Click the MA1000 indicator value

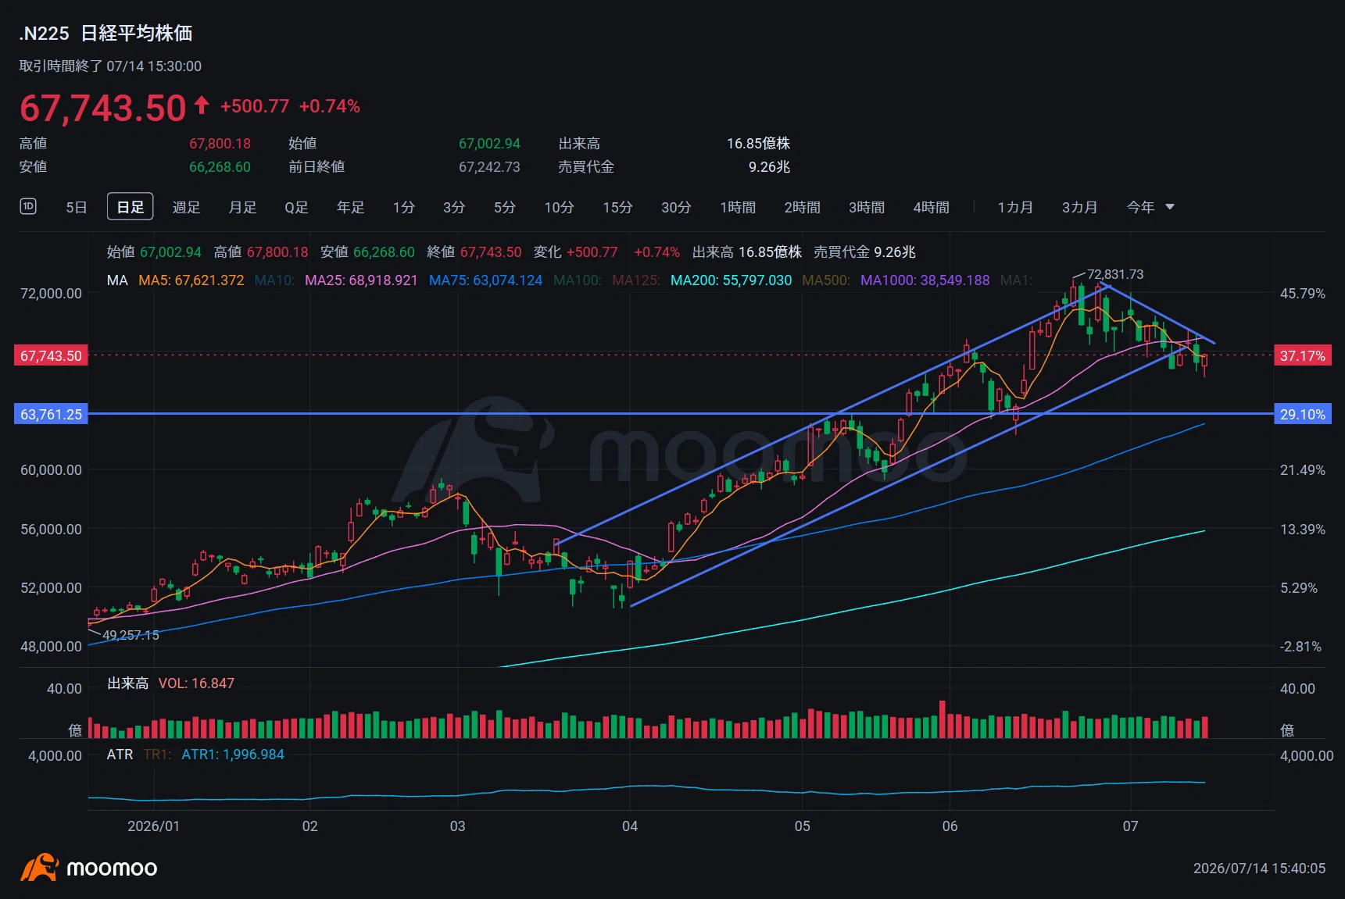pyautogui.click(x=925, y=280)
